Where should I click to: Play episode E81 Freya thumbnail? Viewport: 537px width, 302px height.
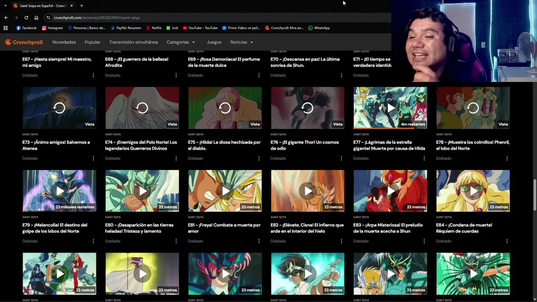coord(225,191)
